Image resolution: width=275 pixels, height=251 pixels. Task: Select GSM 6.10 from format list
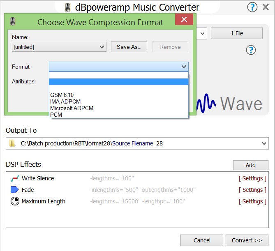tap(62, 95)
